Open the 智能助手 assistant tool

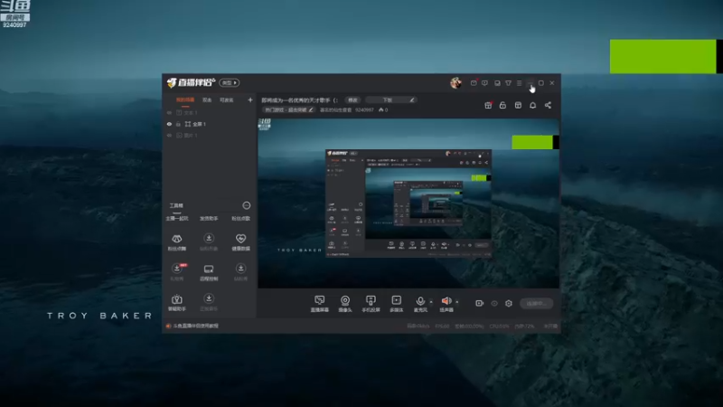177,303
